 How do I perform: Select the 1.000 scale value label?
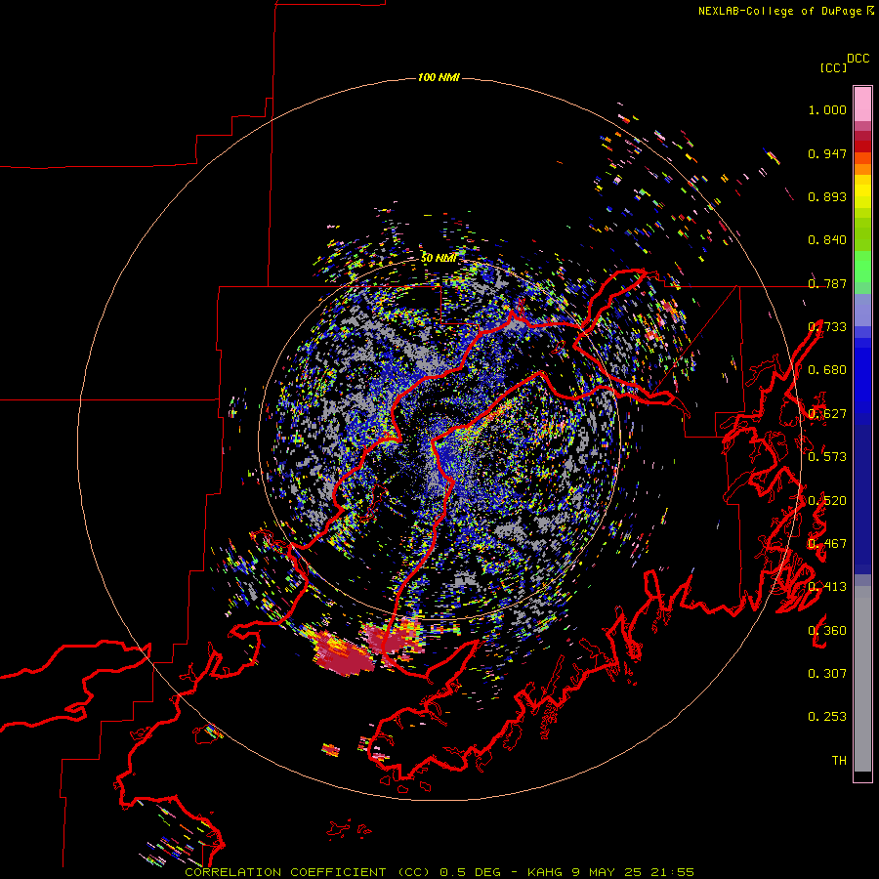coord(827,109)
